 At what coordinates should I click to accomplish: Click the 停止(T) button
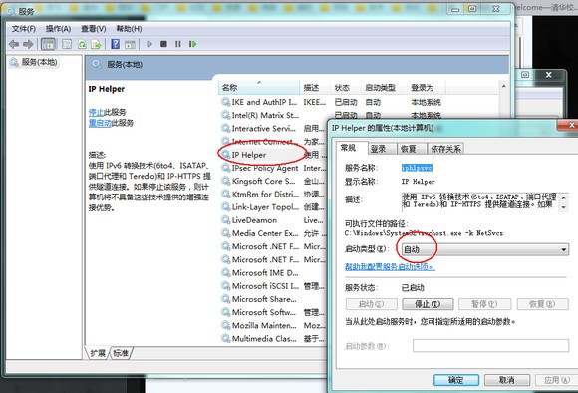coord(428,304)
